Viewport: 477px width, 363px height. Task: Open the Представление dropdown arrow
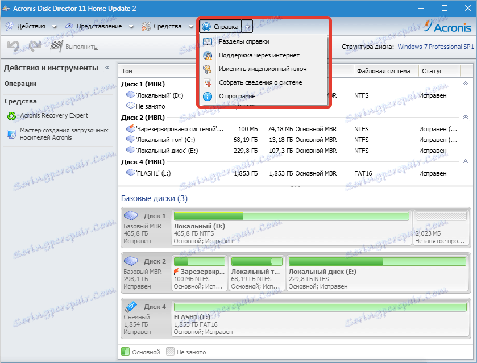(131, 27)
